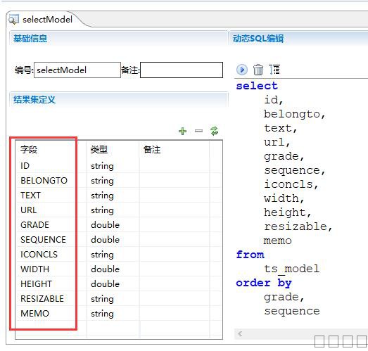The image size is (368, 351).
Task: Click the left arrow of SQL scrollbar
Action: pyautogui.click(x=240, y=333)
